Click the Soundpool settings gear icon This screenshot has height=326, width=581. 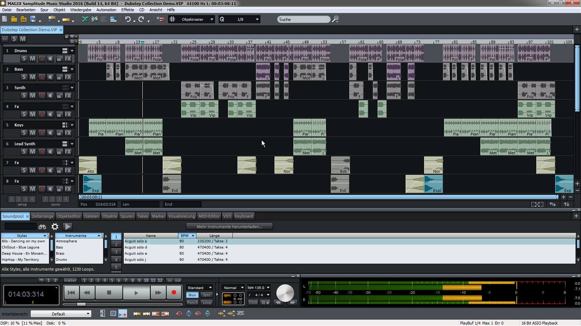[55, 226]
